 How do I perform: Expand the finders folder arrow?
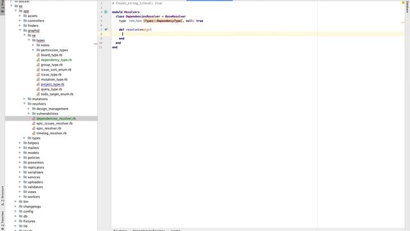(x=20, y=26)
